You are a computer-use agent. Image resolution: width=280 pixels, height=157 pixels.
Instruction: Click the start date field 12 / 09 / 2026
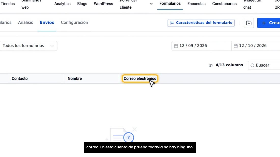201,46
